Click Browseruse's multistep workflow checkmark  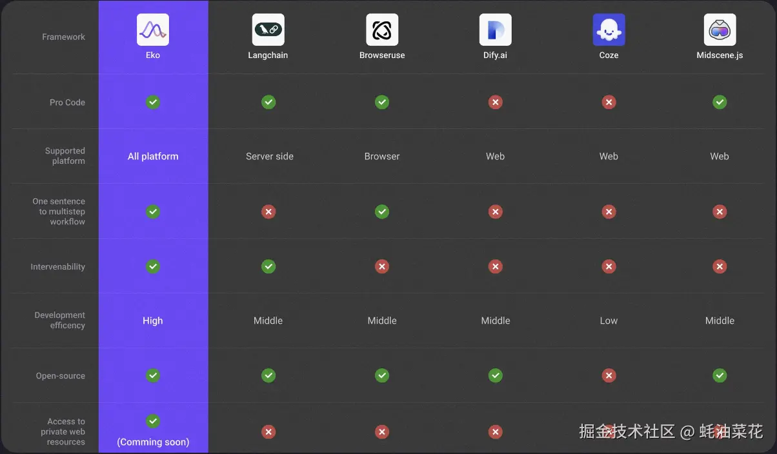click(x=382, y=212)
